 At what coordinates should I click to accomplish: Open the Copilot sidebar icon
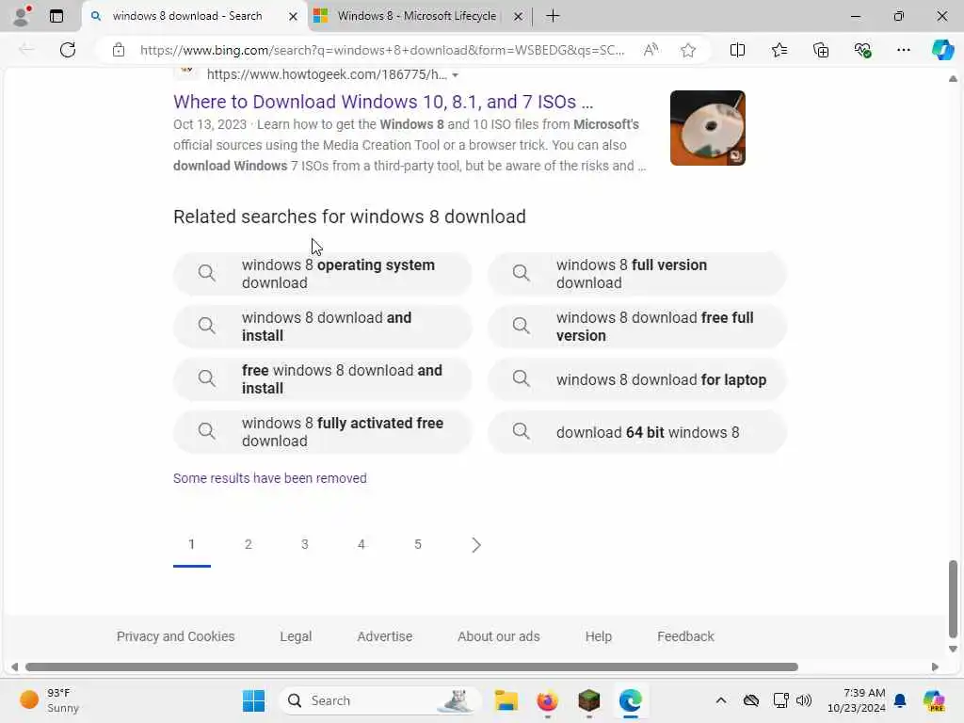(941, 50)
